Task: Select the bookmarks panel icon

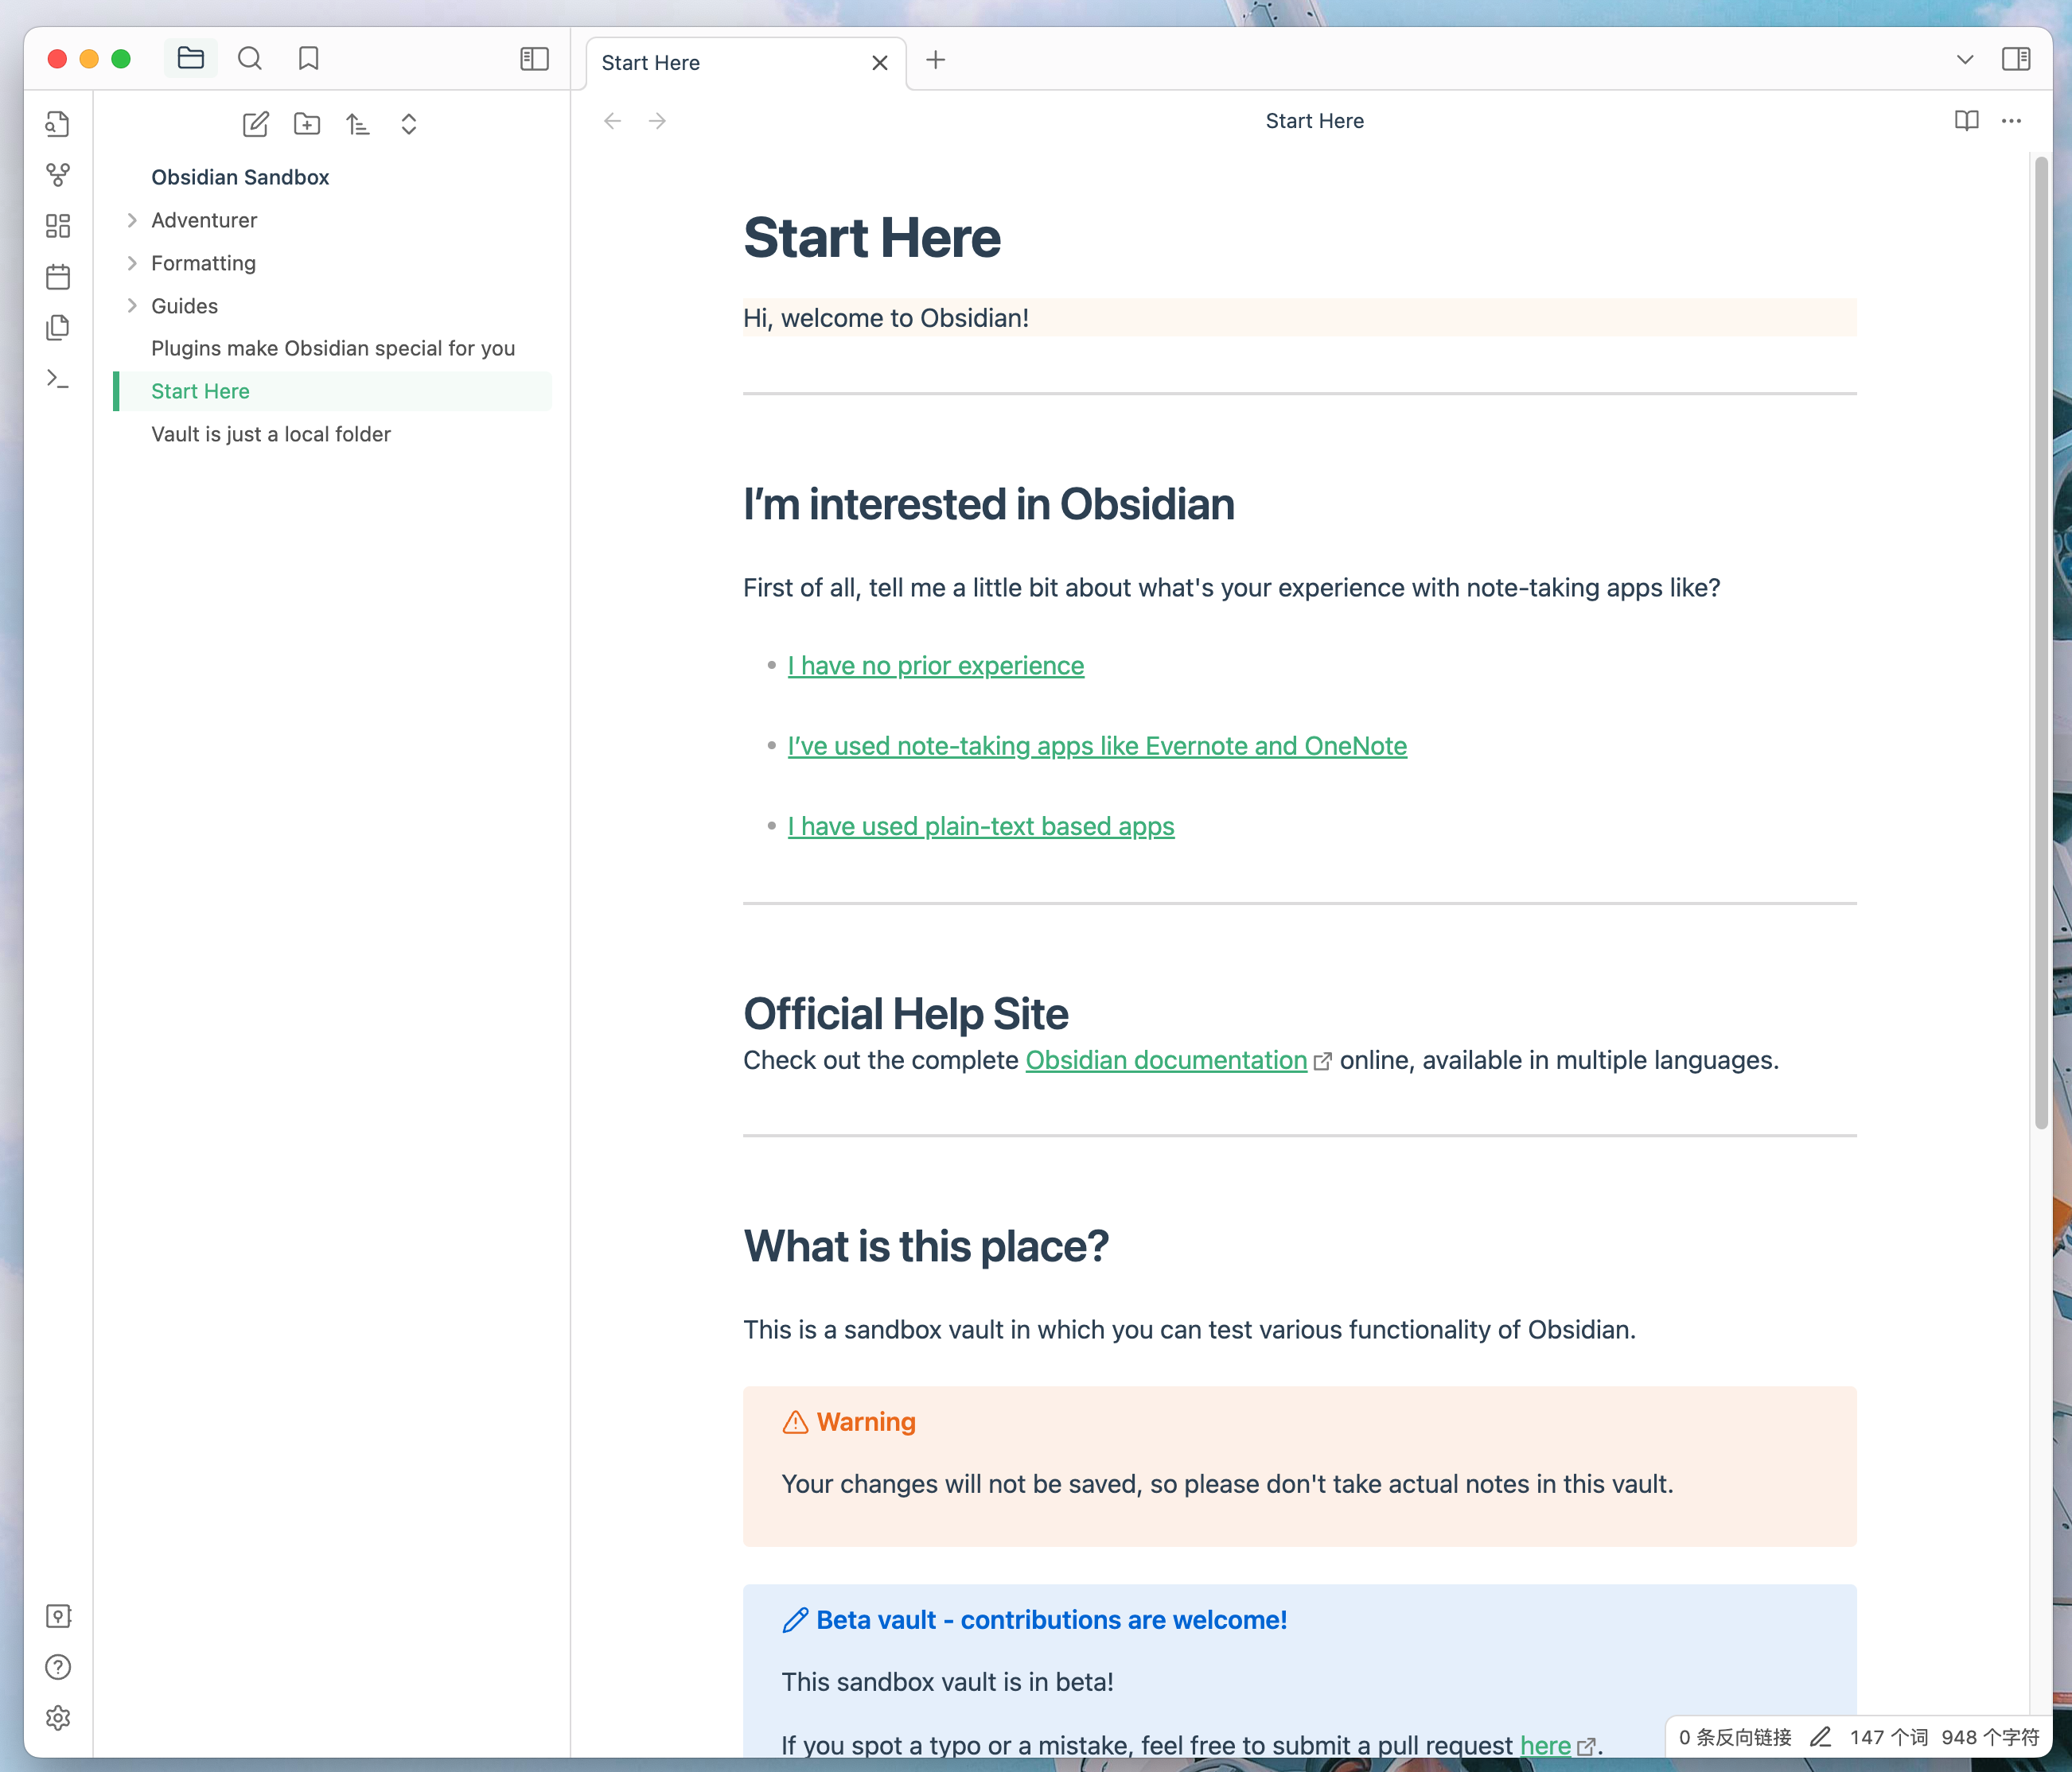Action: coord(308,58)
